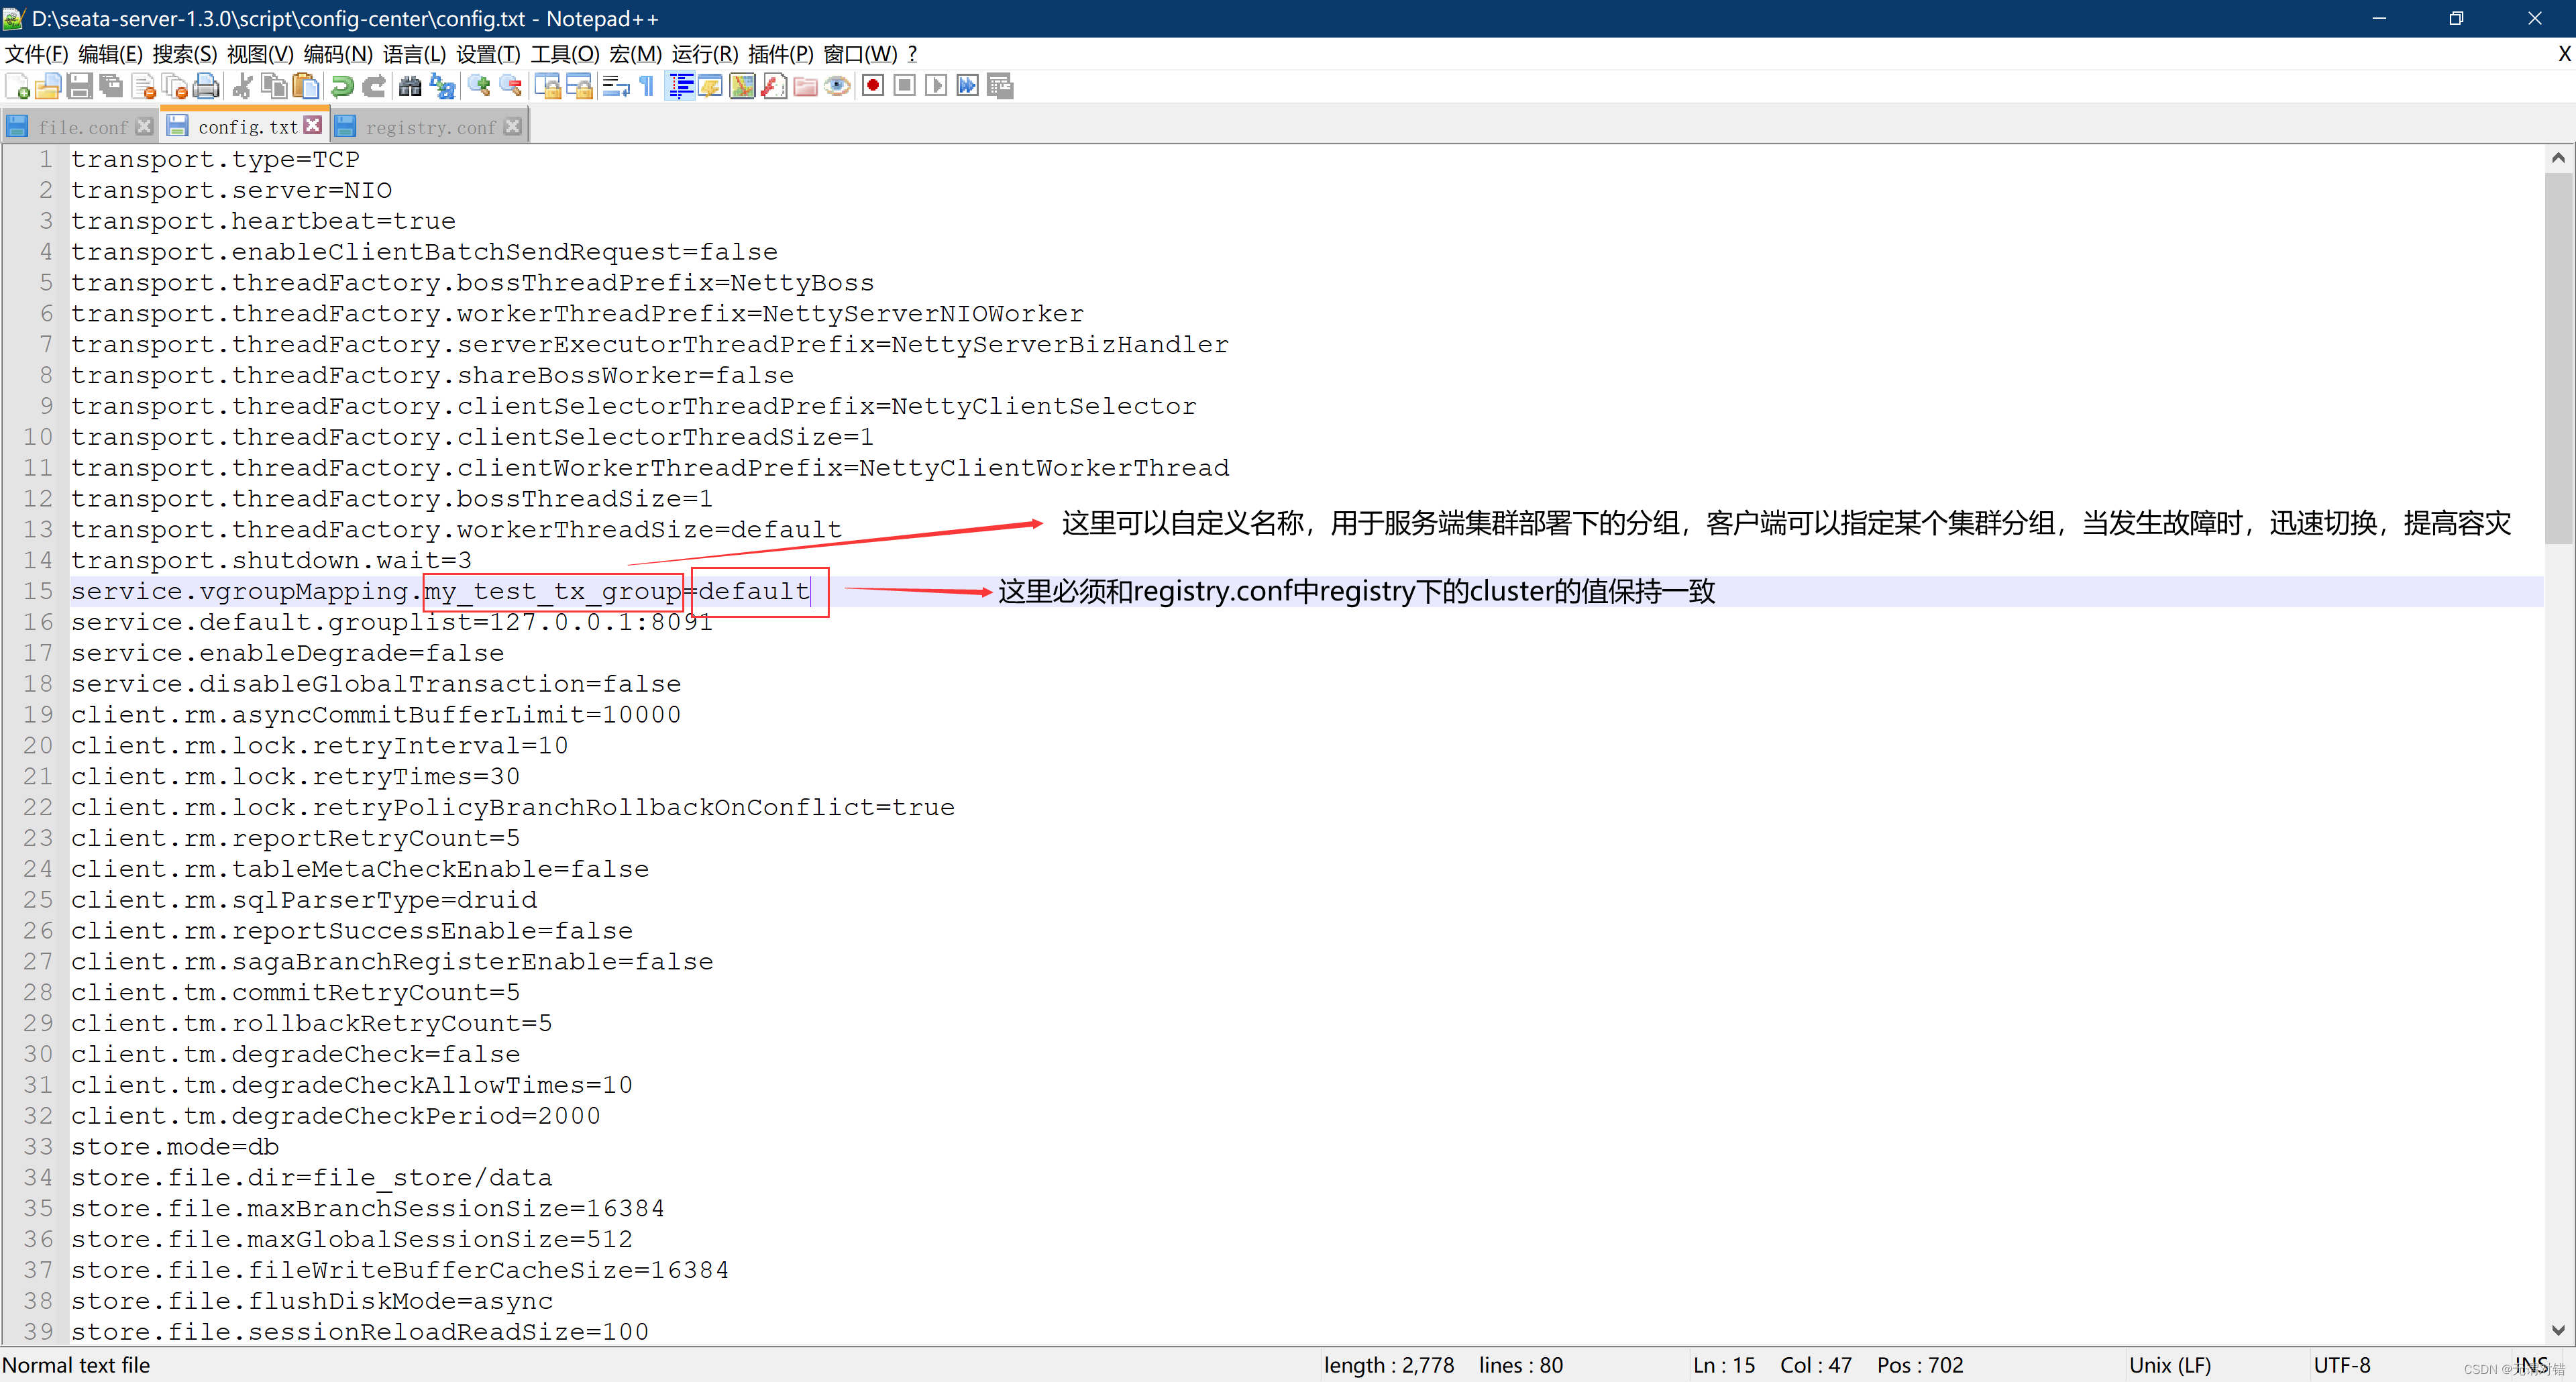
Task: Open the 文件(F) menu
Action: (x=37, y=54)
